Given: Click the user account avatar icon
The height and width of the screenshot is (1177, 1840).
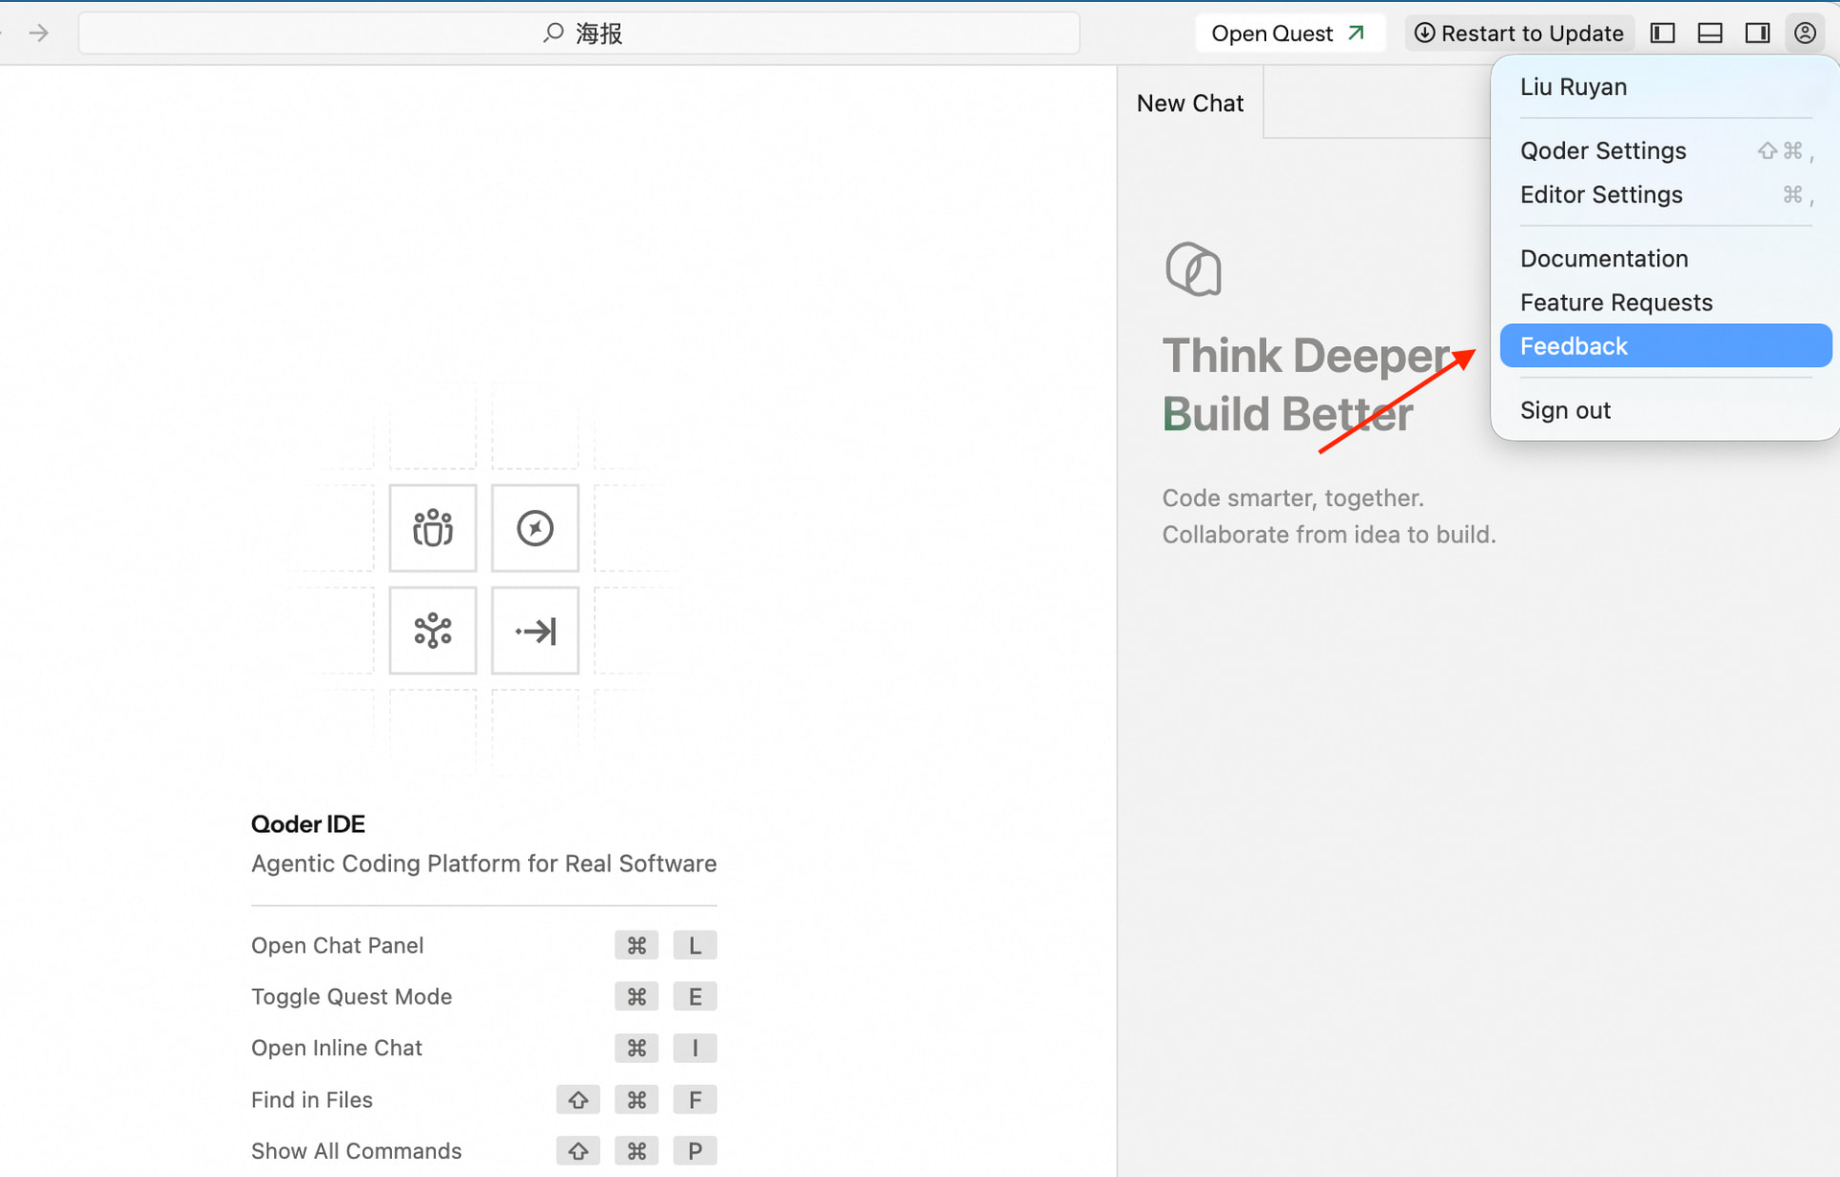Looking at the screenshot, I should pyautogui.click(x=1805, y=34).
